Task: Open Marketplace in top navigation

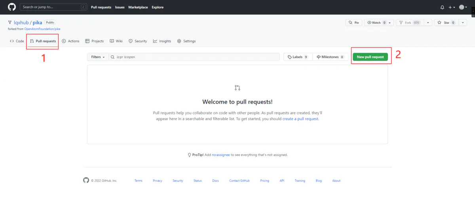Action: 138,7
